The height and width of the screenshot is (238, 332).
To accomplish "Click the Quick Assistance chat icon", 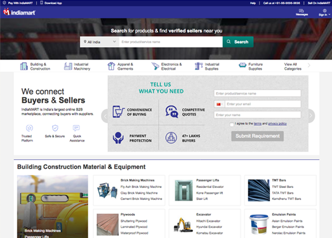I will [x=76, y=128].
